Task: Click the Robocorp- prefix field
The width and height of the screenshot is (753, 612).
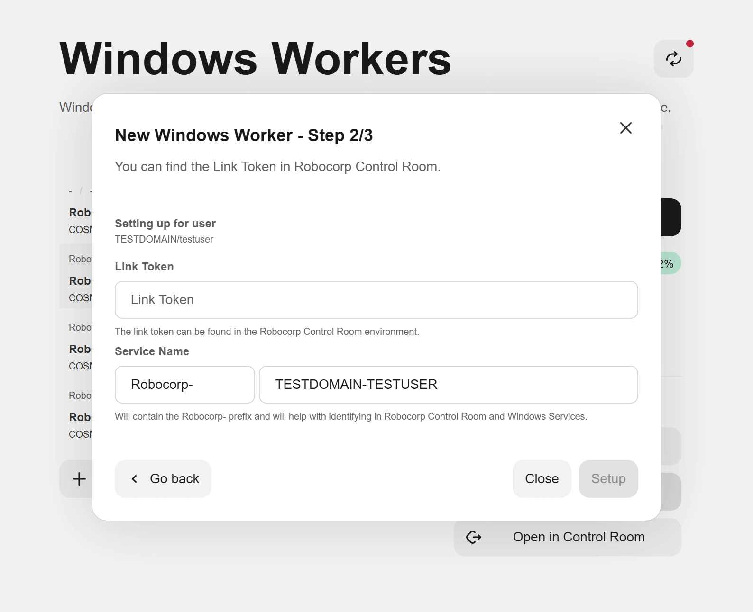Action: (x=185, y=385)
